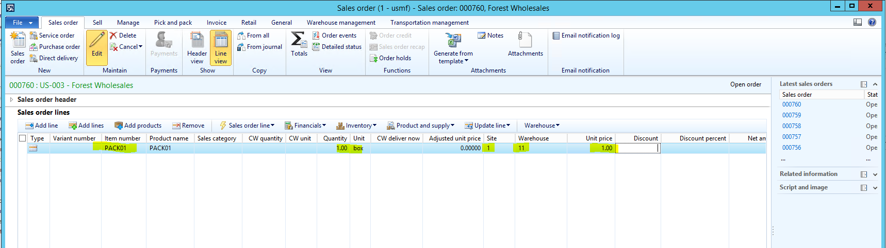Click the Header view icon
Viewport: 886px width, 248px height.
pyautogui.click(x=196, y=40)
